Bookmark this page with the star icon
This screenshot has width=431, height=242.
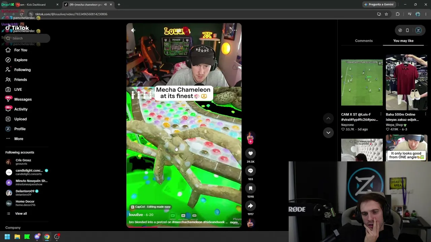pyautogui.click(x=386, y=14)
